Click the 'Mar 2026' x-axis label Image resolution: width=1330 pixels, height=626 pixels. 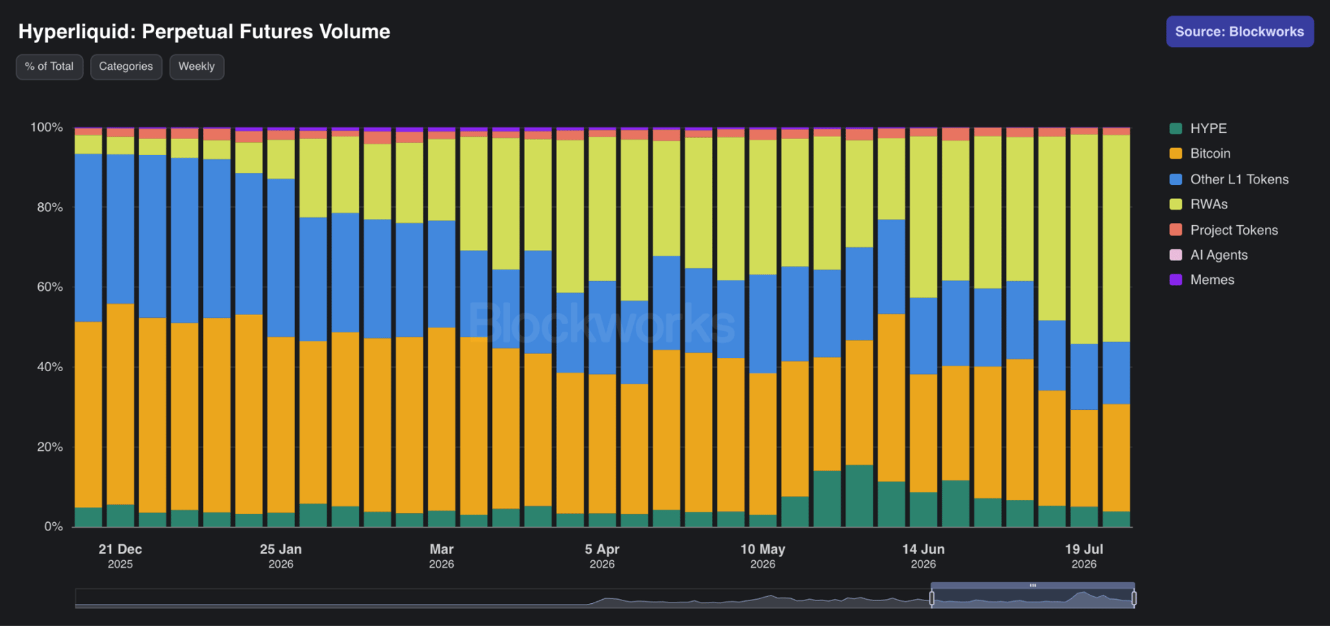[441, 556]
